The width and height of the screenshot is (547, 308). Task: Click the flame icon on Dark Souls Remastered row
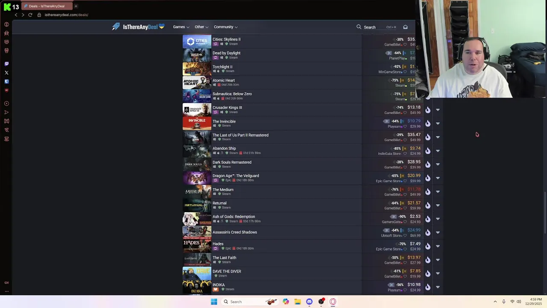point(427,164)
